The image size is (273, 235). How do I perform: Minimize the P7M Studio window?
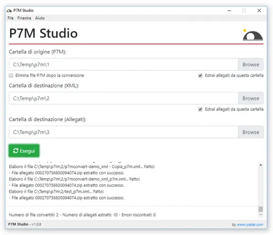point(229,10)
